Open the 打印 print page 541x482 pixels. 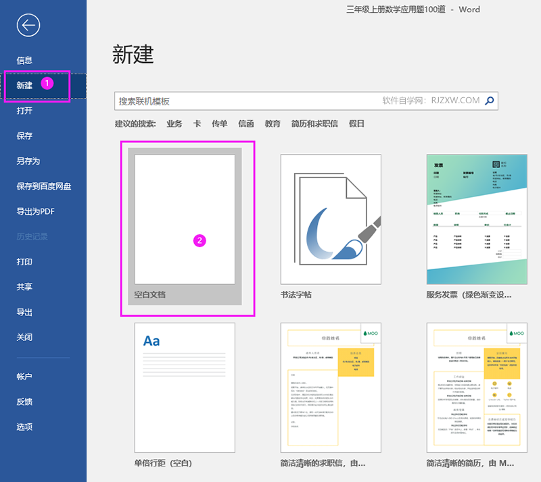(x=26, y=261)
